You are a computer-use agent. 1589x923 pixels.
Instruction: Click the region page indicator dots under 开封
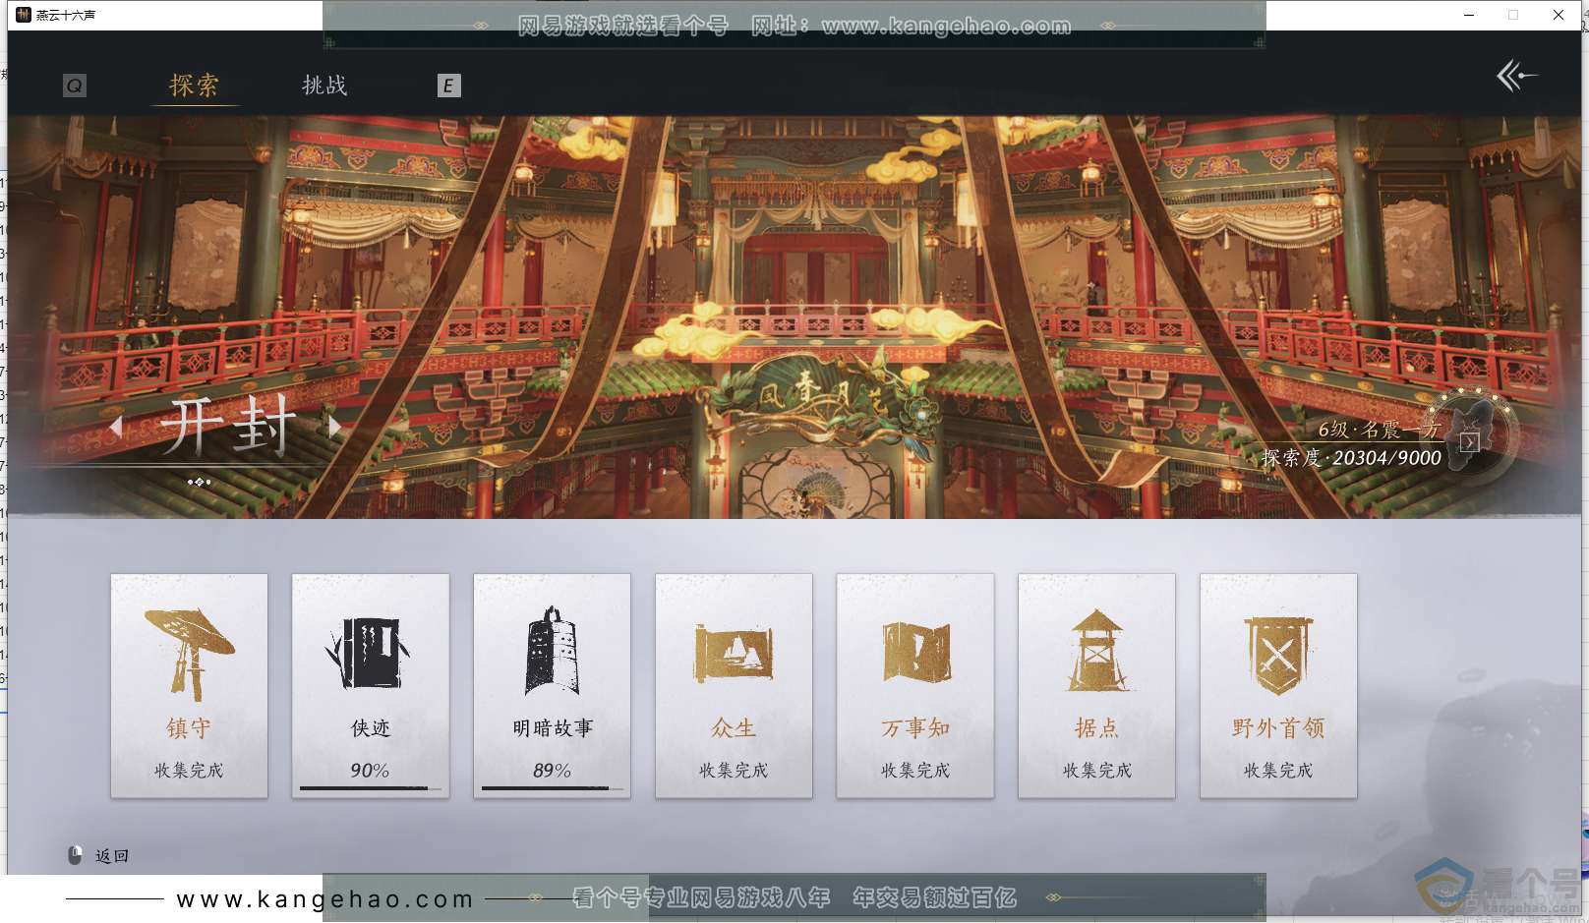tap(200, 482)
